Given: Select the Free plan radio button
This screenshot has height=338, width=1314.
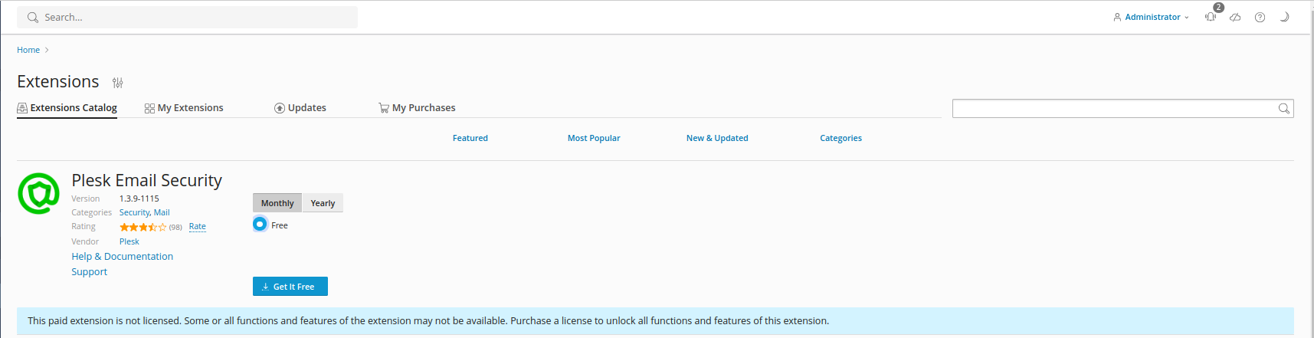Looking at the screenshot, I should (260, 225).
